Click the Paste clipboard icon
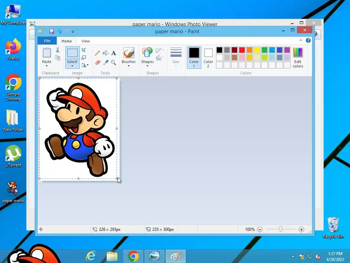The image size is (350, 263). pos(46,53)
